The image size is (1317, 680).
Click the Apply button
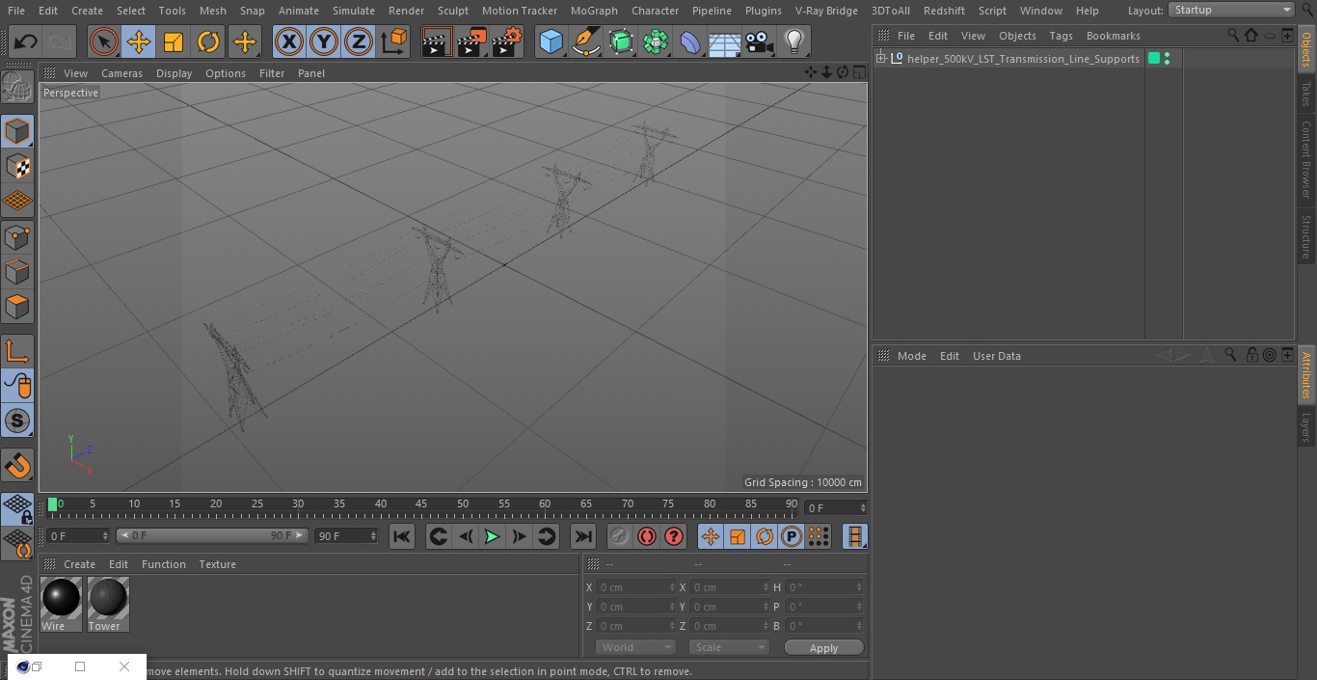coord(823,648)
